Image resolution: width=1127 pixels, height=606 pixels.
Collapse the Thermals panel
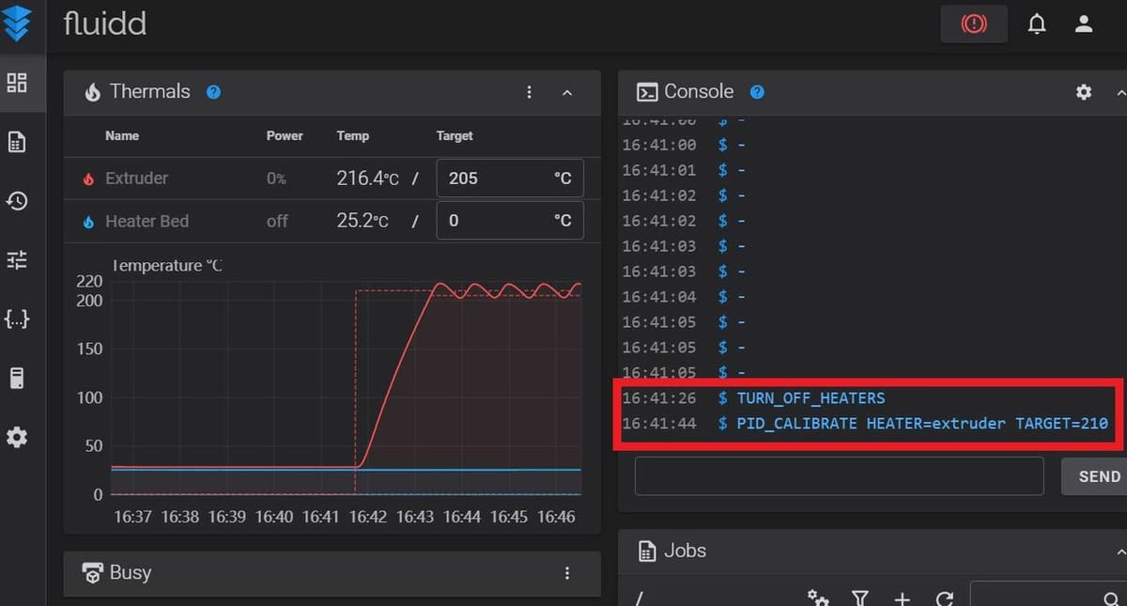click(567, 92)
